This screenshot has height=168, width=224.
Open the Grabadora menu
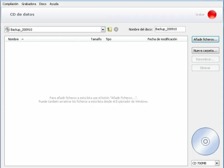(x=29, y=4)
